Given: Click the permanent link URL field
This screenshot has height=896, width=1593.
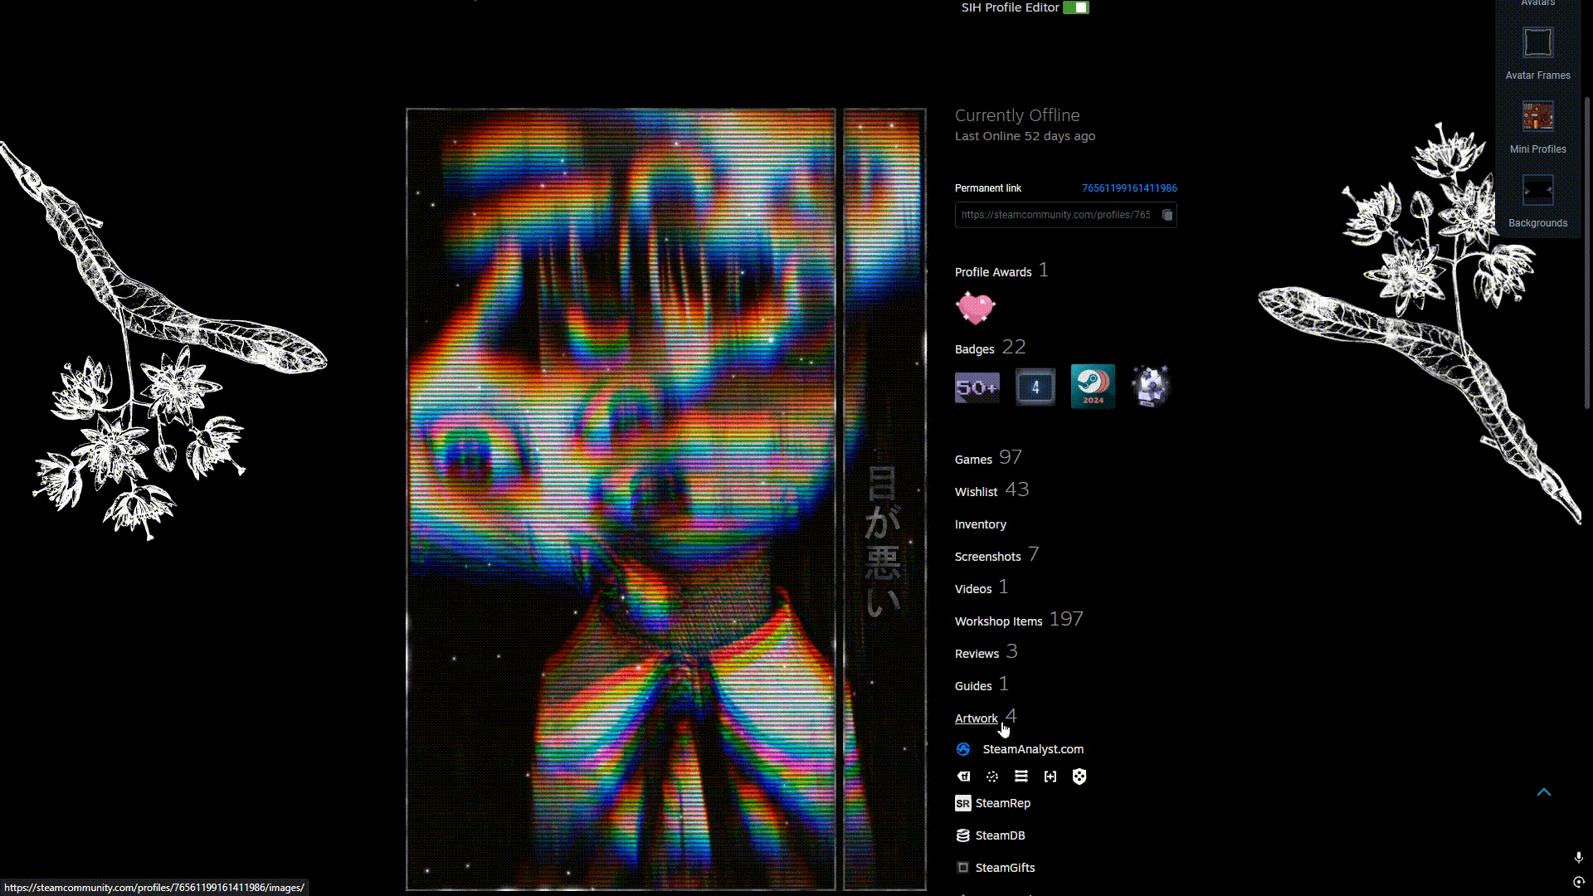Looking at the screenshot, I should (x=1065, y=215).
